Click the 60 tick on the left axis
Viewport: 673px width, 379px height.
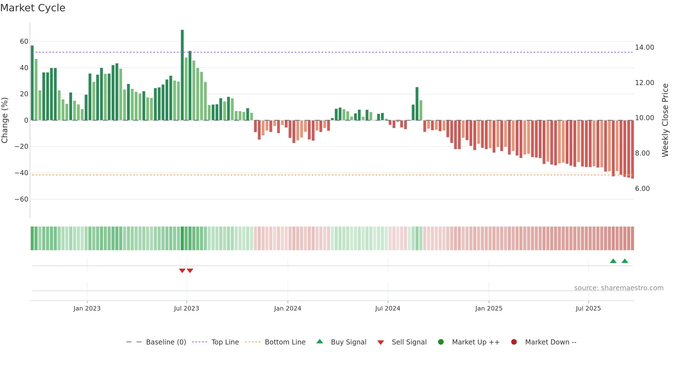24,42
